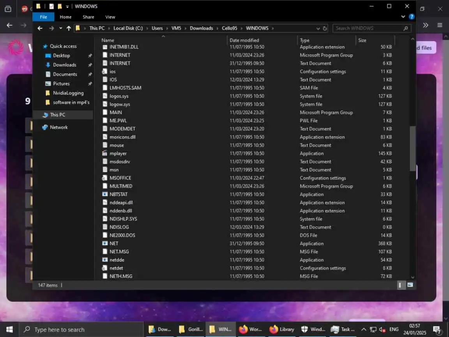Screen dimensions: 449x337
Task: Select the NDISHLP.SYS file icon
Action: (105, 219)
